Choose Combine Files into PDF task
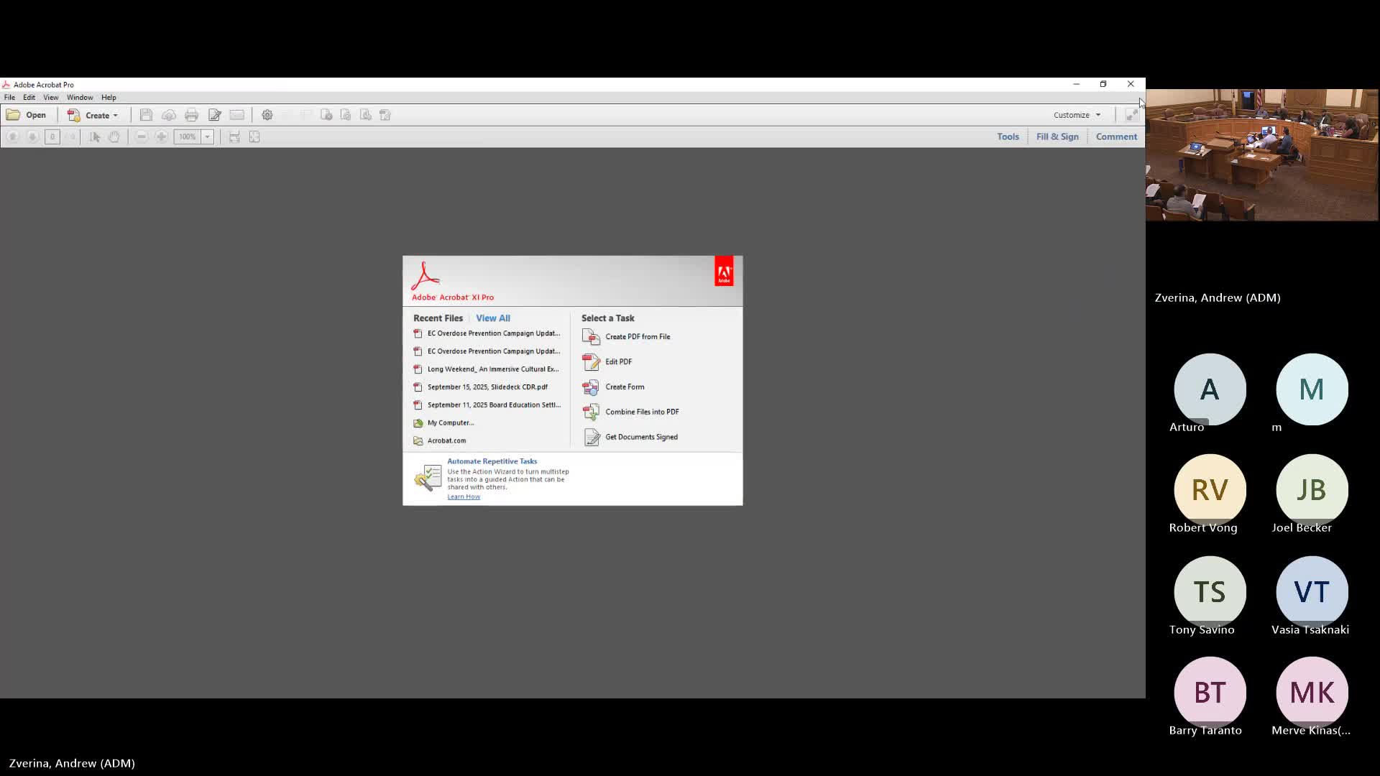 (641, 412)
